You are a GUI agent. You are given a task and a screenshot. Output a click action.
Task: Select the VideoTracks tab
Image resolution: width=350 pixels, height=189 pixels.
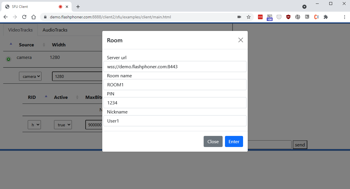(x=20, y=30)
